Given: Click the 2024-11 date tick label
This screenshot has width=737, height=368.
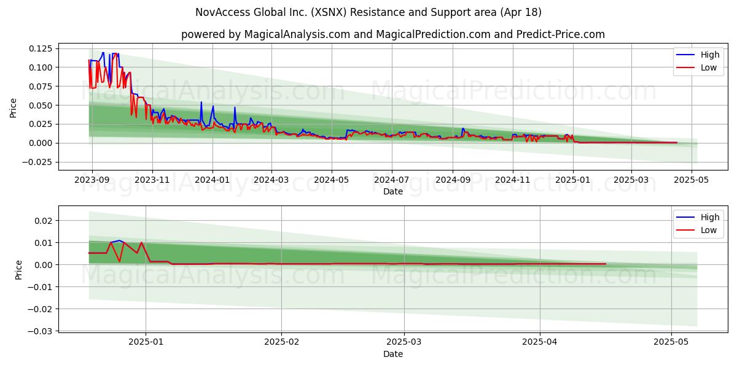Looking at the screenshot, I should pos(513,180).
